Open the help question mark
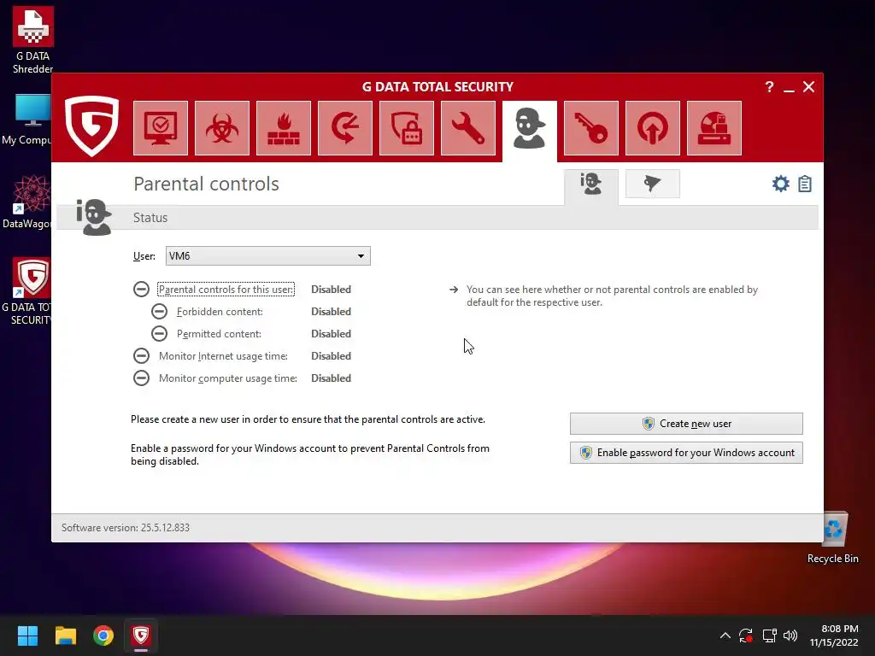This screenshot has height=656, width=875. click(x=770, y=87)
